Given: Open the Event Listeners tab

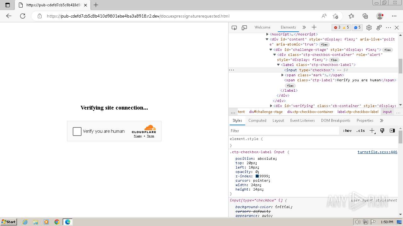Looking at the screenshot, I should [303, 121].
